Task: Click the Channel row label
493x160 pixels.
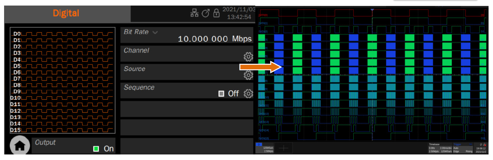Action: coord(136,50)
